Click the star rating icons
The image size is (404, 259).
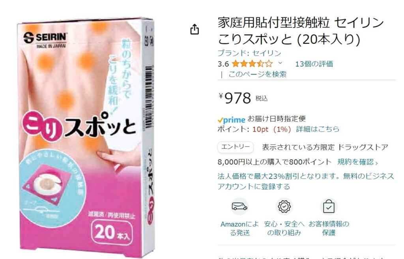point(252,64)
